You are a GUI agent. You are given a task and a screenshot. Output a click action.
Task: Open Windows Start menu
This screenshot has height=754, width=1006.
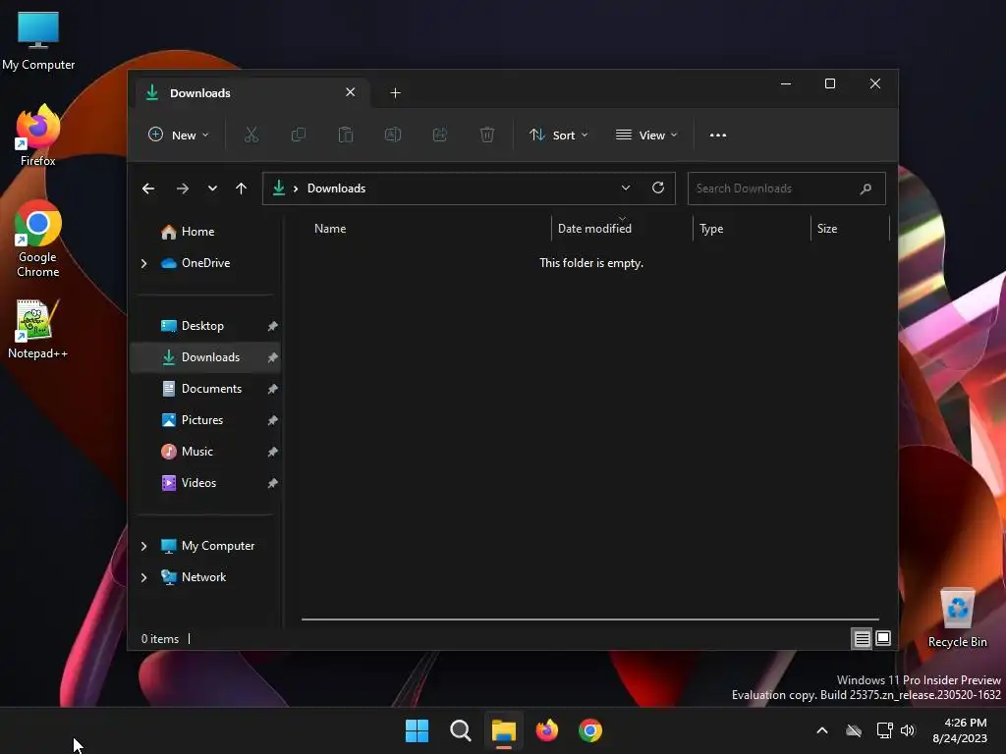tap(417, 730)
